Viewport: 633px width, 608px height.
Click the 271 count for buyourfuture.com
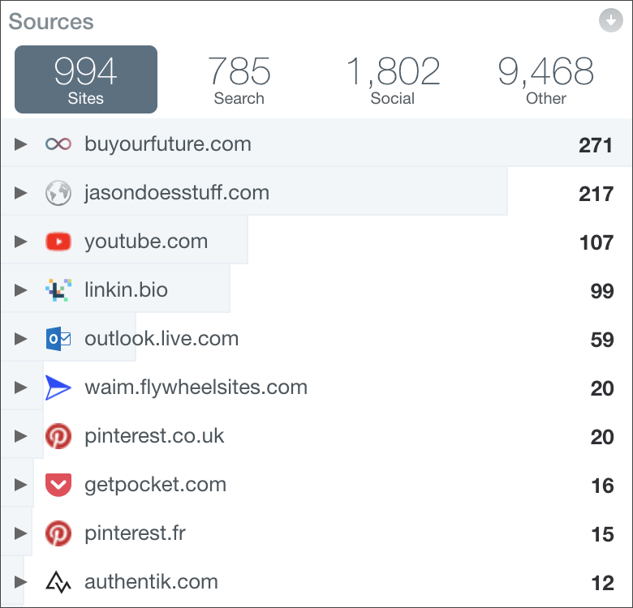(x=596, y=145)
